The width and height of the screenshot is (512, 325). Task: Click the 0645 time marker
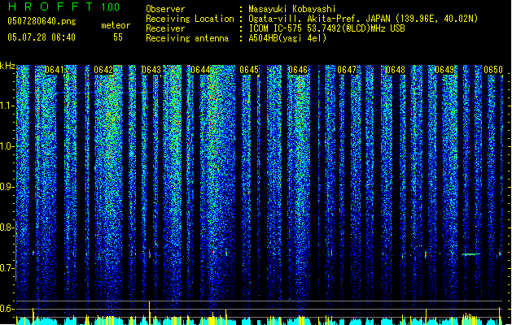pyautogui.click(x=249, y=70)
